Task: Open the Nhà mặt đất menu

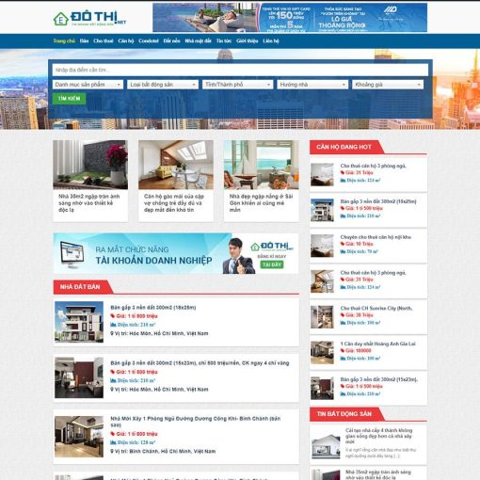Action: [198, 40]
